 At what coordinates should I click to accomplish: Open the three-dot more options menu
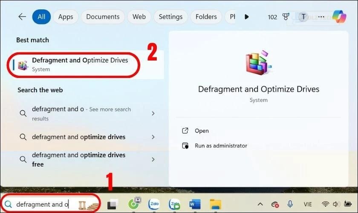coord(321,17)
